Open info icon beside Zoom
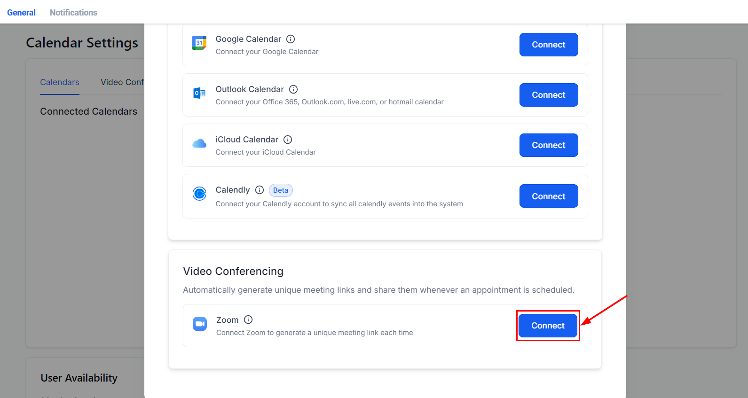 (248, 320)
